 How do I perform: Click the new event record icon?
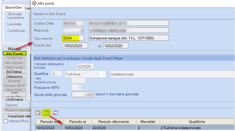pos(38,113)
